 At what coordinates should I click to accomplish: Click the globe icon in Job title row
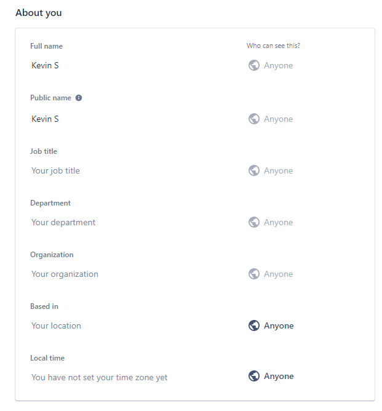click(x=253, y=170)
